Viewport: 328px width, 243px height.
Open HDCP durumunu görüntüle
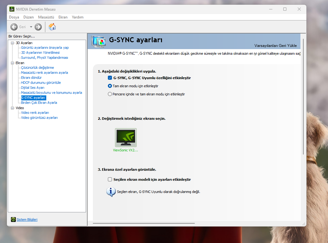41,83
